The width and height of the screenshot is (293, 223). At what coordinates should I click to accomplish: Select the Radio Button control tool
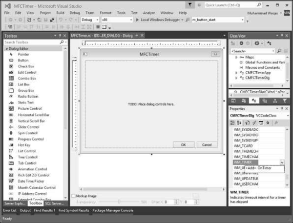coord(28,96)
